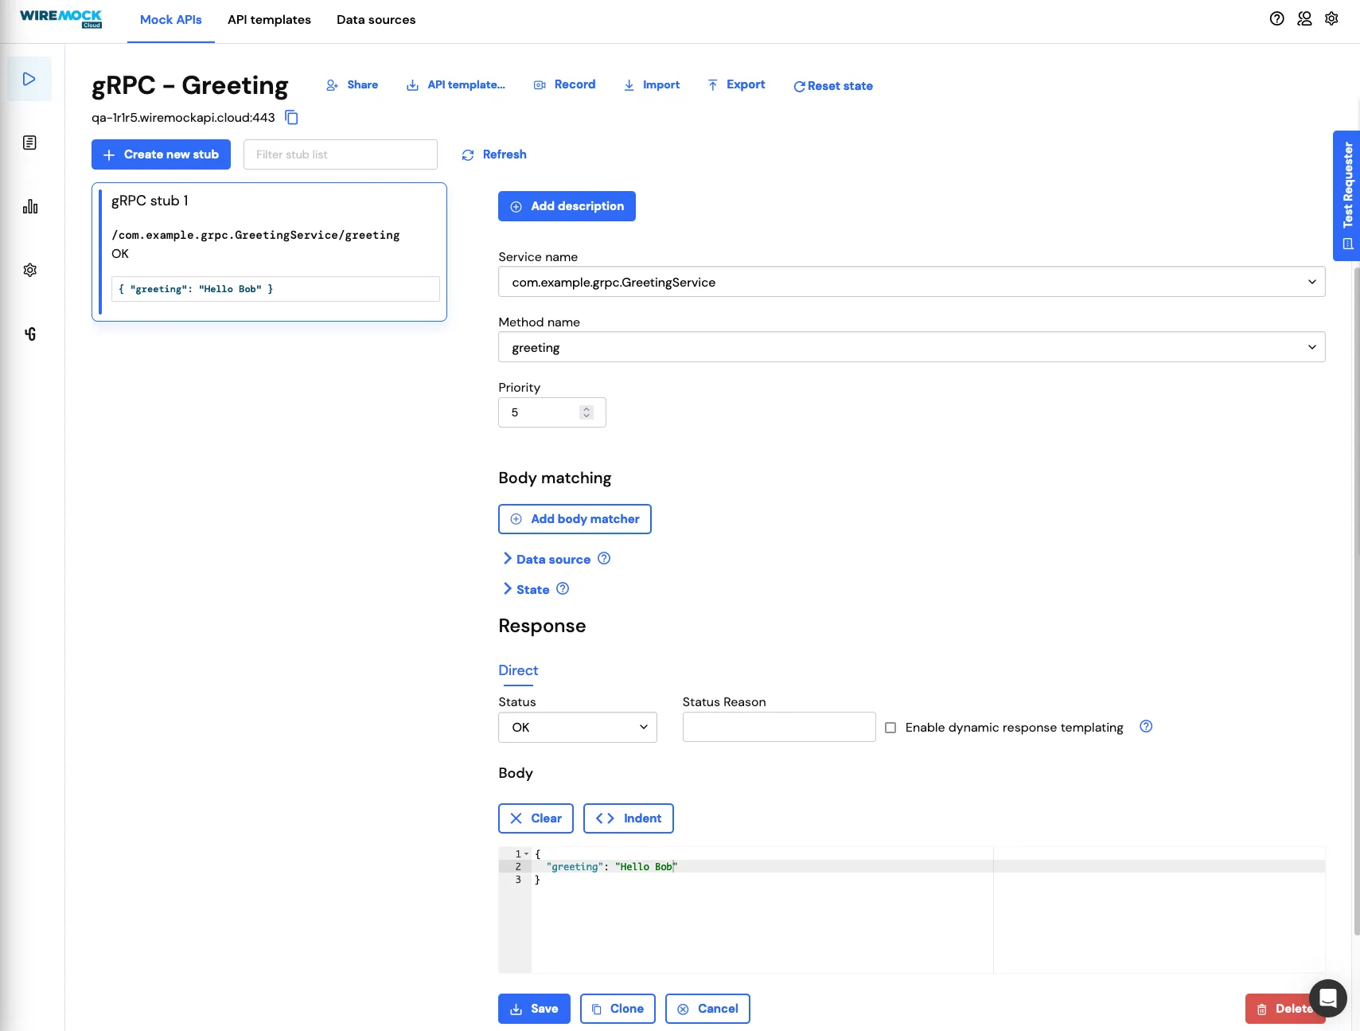Viewport: 1360px width, 1031px height.
Task: Click API template button
Action: click(x=455, y=84)
